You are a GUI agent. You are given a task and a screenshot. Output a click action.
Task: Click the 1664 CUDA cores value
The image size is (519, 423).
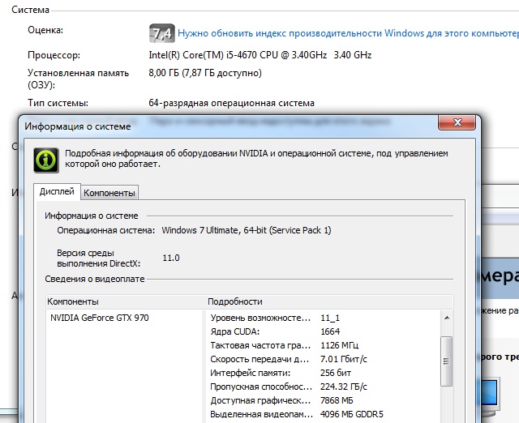(x=330, y=331)
